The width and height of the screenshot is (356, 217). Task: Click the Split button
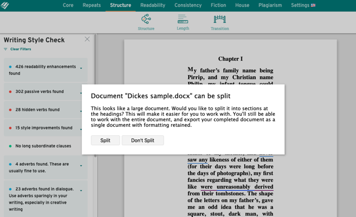[105, 140]
